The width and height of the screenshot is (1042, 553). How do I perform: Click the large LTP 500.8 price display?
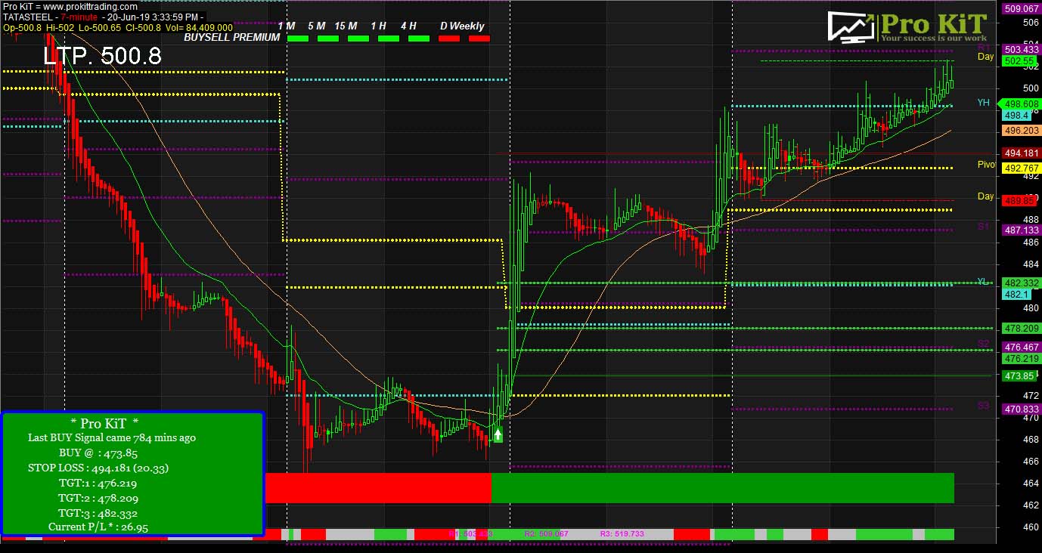102,56
